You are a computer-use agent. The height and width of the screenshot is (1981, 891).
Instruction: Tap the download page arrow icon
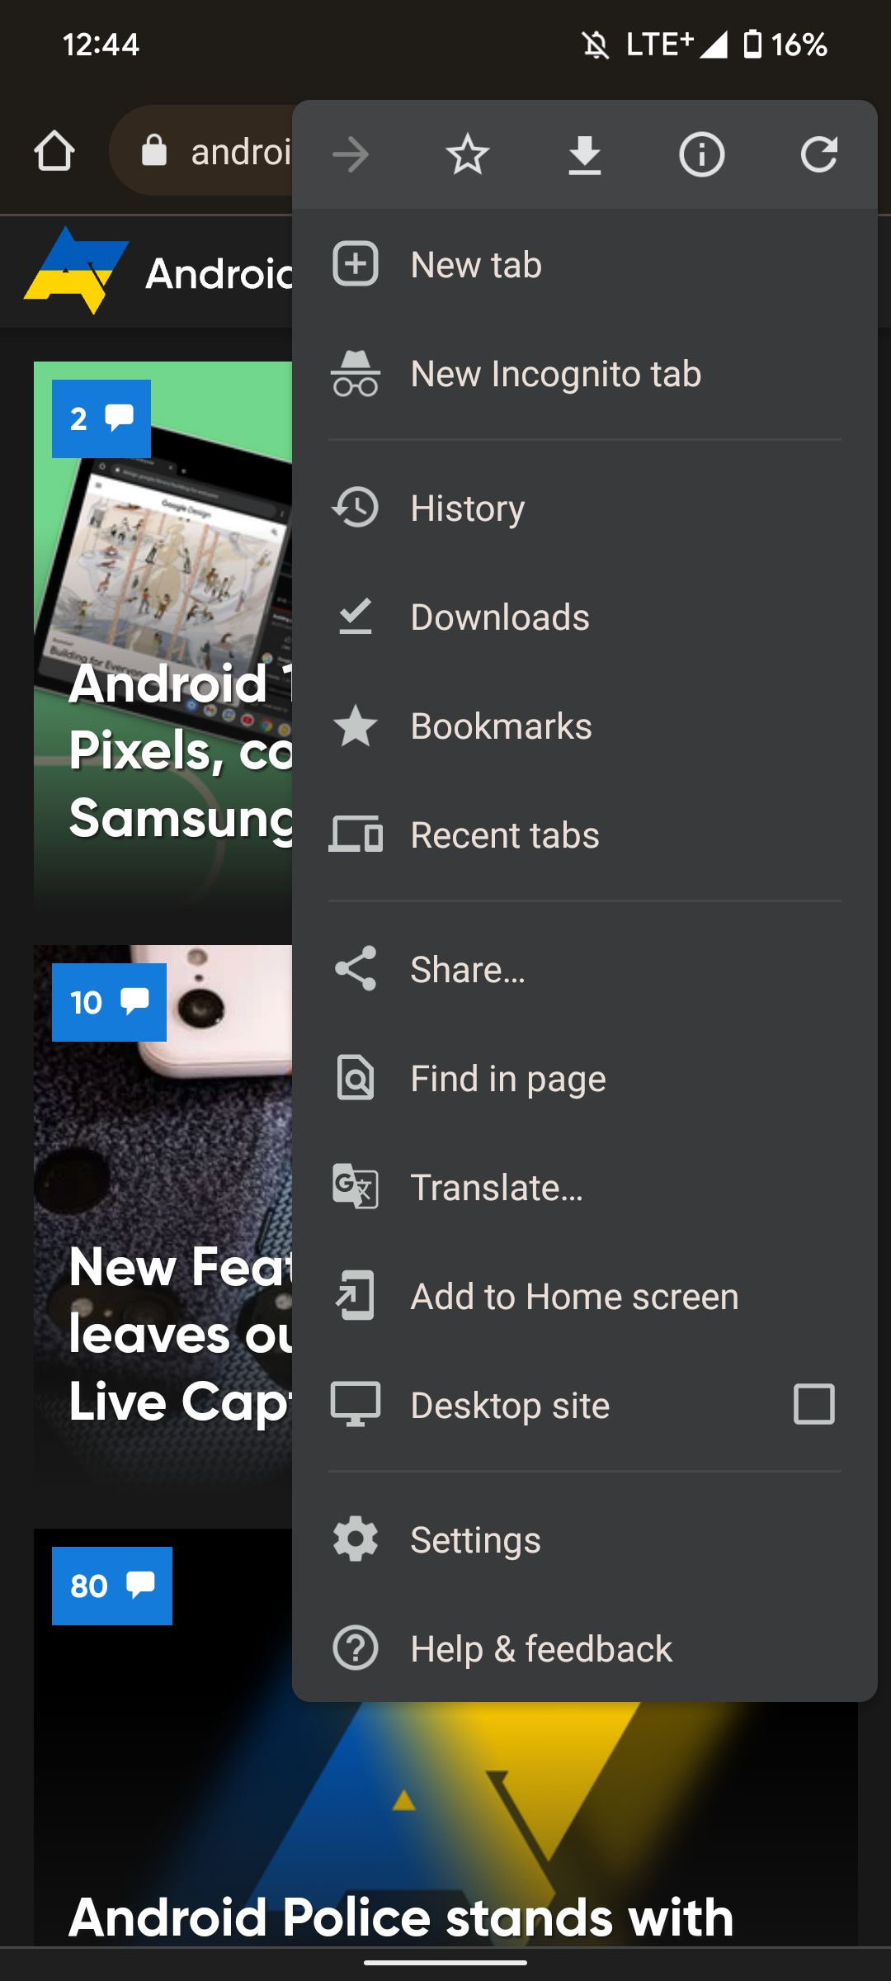(585, 154)
